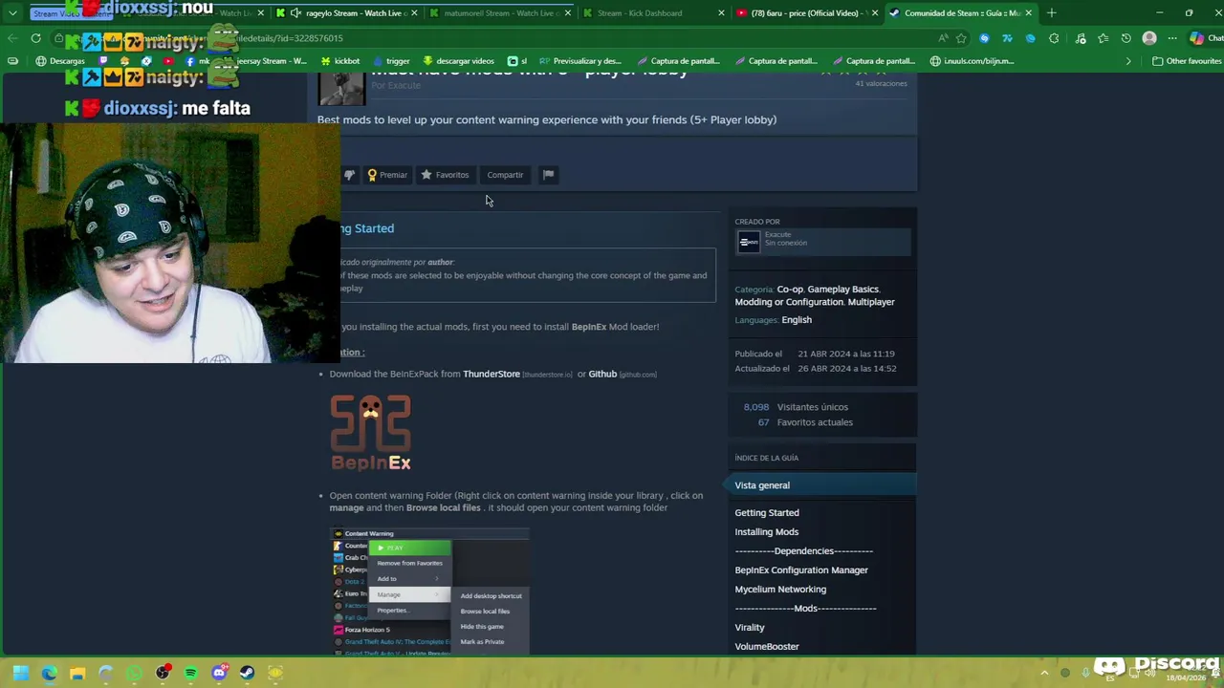Screen dimensions: 1224x688
Task: Report guide with the flag icon
Action: 548,175
